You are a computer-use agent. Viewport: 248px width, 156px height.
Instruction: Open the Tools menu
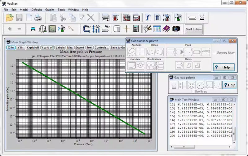[x=61, y=10]
